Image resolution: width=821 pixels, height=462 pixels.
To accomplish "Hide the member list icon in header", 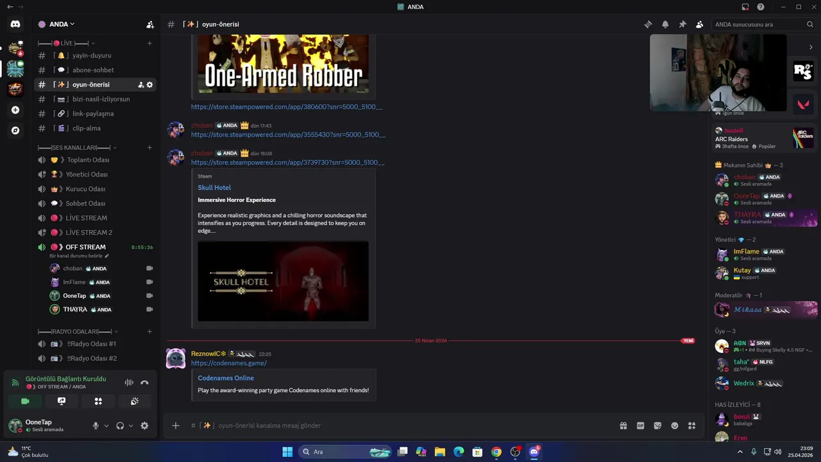I will 700,24.
